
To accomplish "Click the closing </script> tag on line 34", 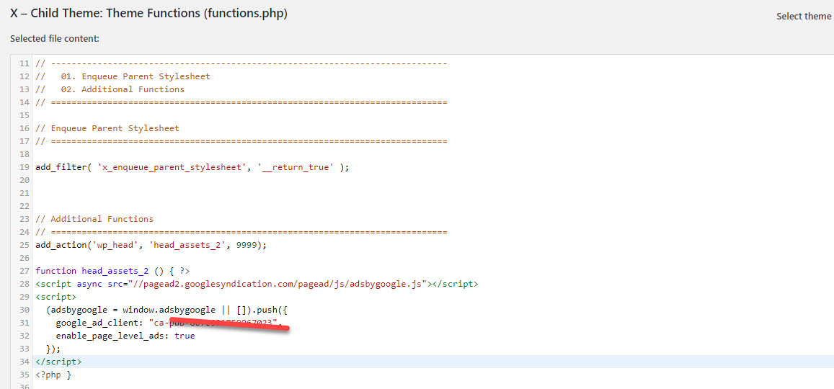I will [x=58, y=362].
